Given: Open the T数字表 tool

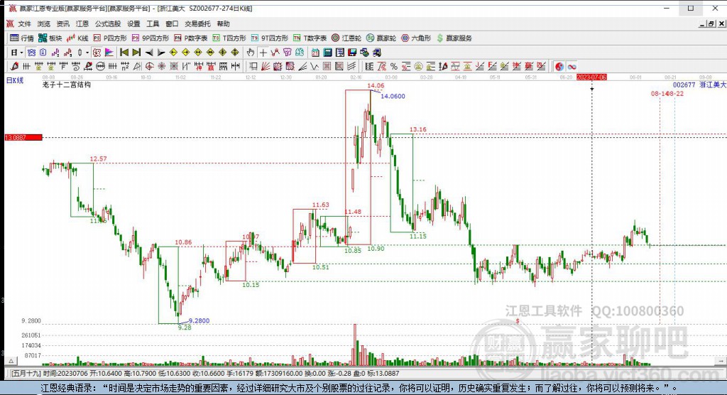Looking at the screenshot, I should (310, 38).
